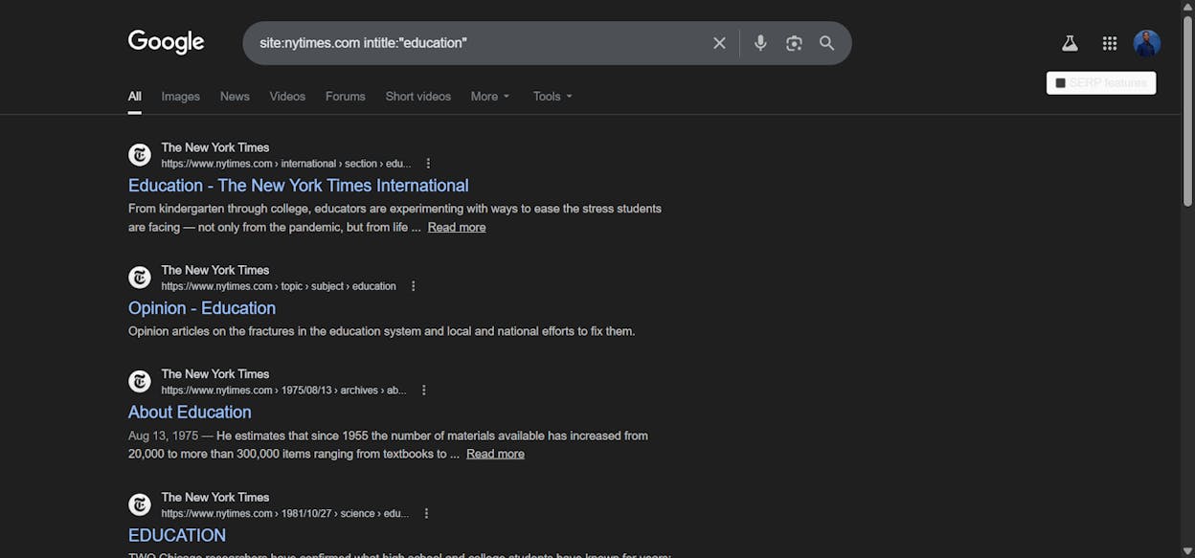The height and width of the screenshot is (558, 1195).
Task: Click URL nytimes.com › 1975/08/13 › archives
Action: pyautogui.click(x=284, y=391)
